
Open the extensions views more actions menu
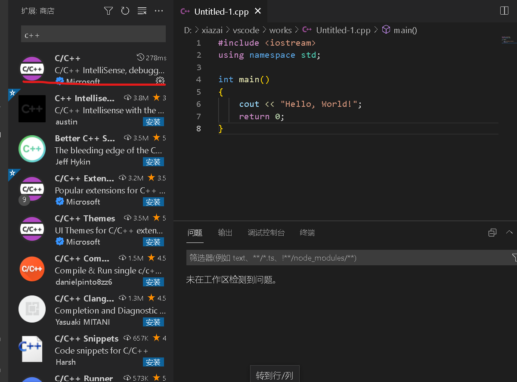coord(159,11)
